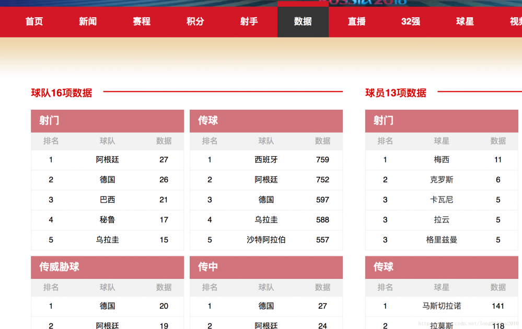Select the 赛程 schedule tab
The image size is (522, 329).
(141, 22)
